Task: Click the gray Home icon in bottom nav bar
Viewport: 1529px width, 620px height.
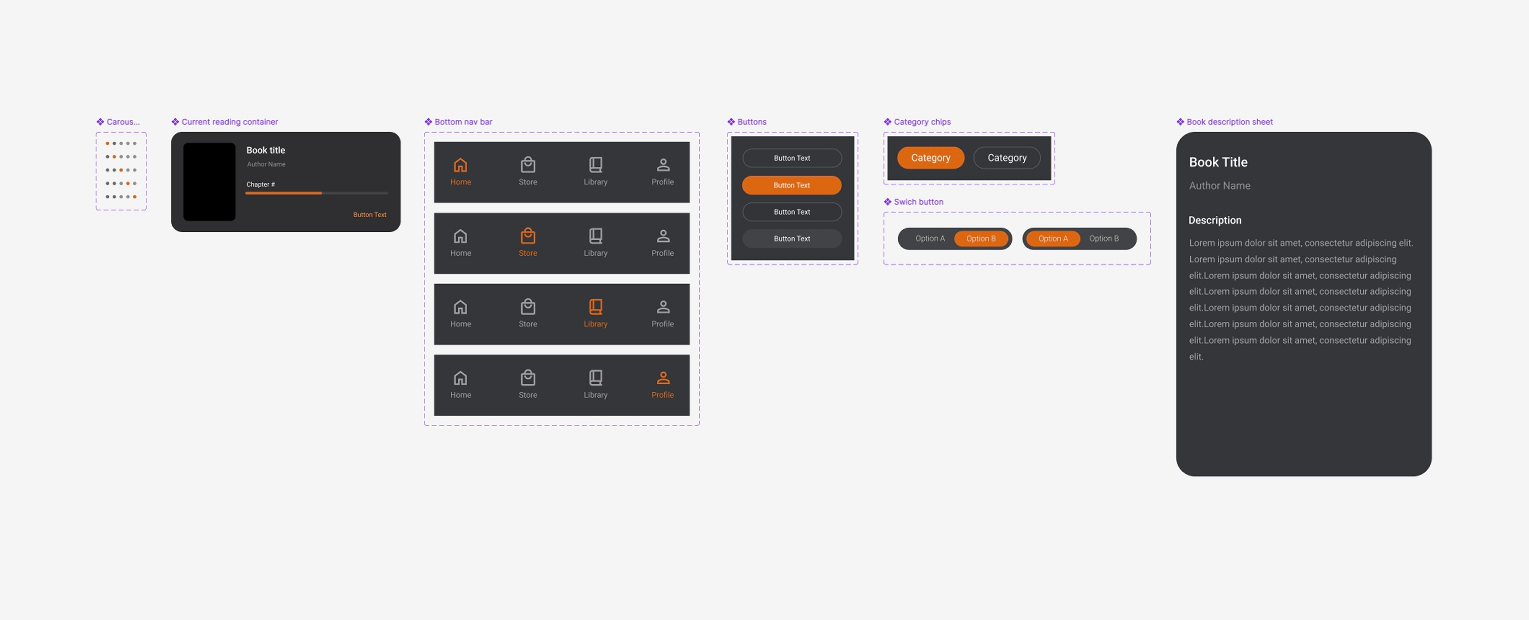Action: (x=460, y=378)
